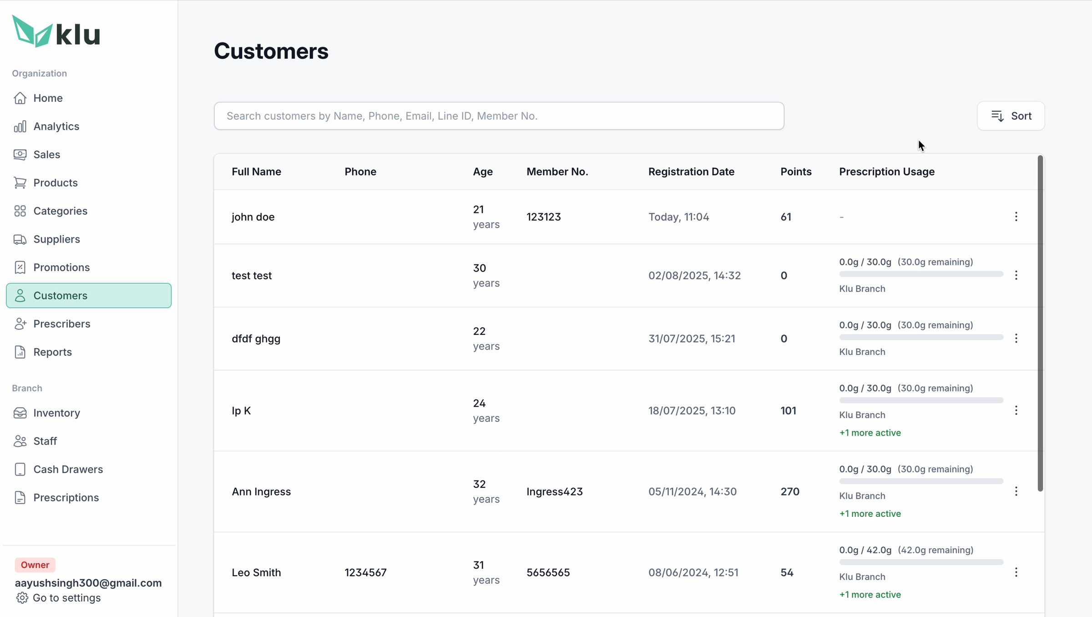Open the three-dot menu for john doe
Screen dimensions: 1092x617
click(x=1016, y=217)
